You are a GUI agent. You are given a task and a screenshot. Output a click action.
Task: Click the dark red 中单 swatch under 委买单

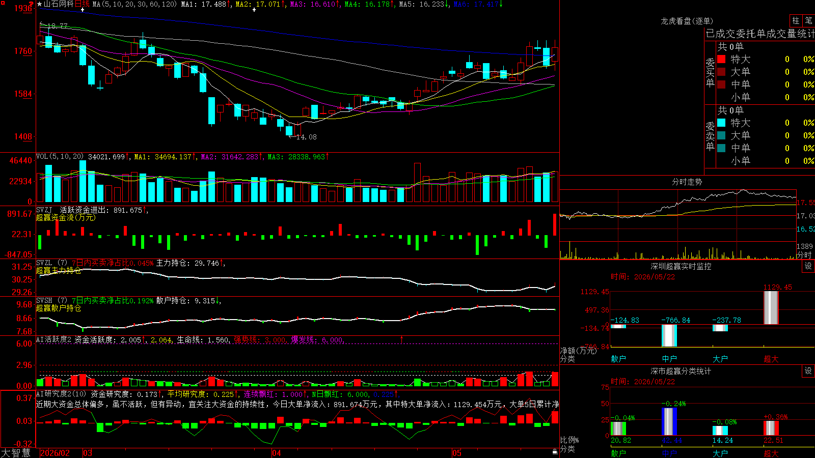721,84
